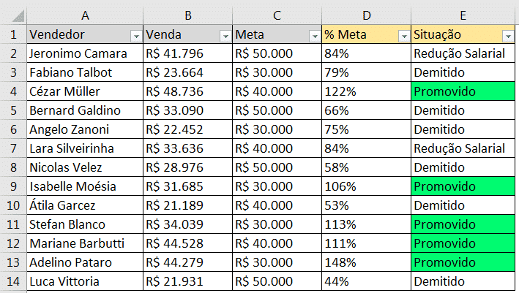Open the Vendedor column filter dropdown
This screenshot has height=293, width=519.
135,35
